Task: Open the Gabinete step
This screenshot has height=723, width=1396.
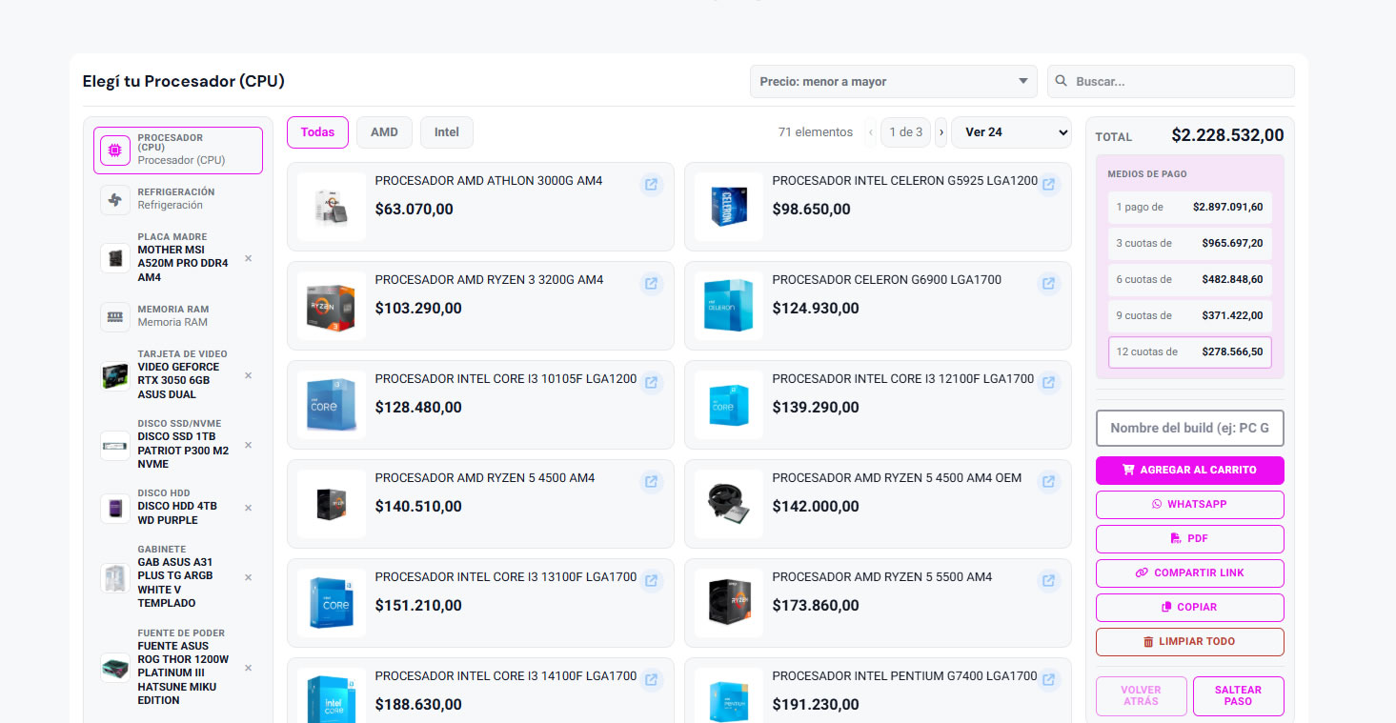Action: pos(178,577)
